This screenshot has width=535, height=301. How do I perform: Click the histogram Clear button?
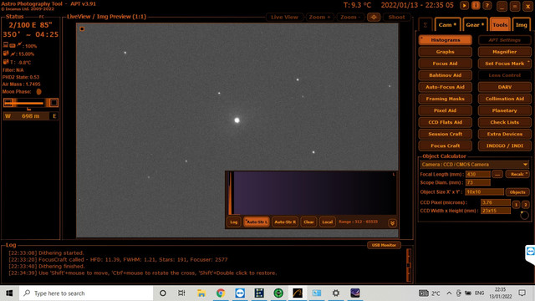click(x=308, y=222)
